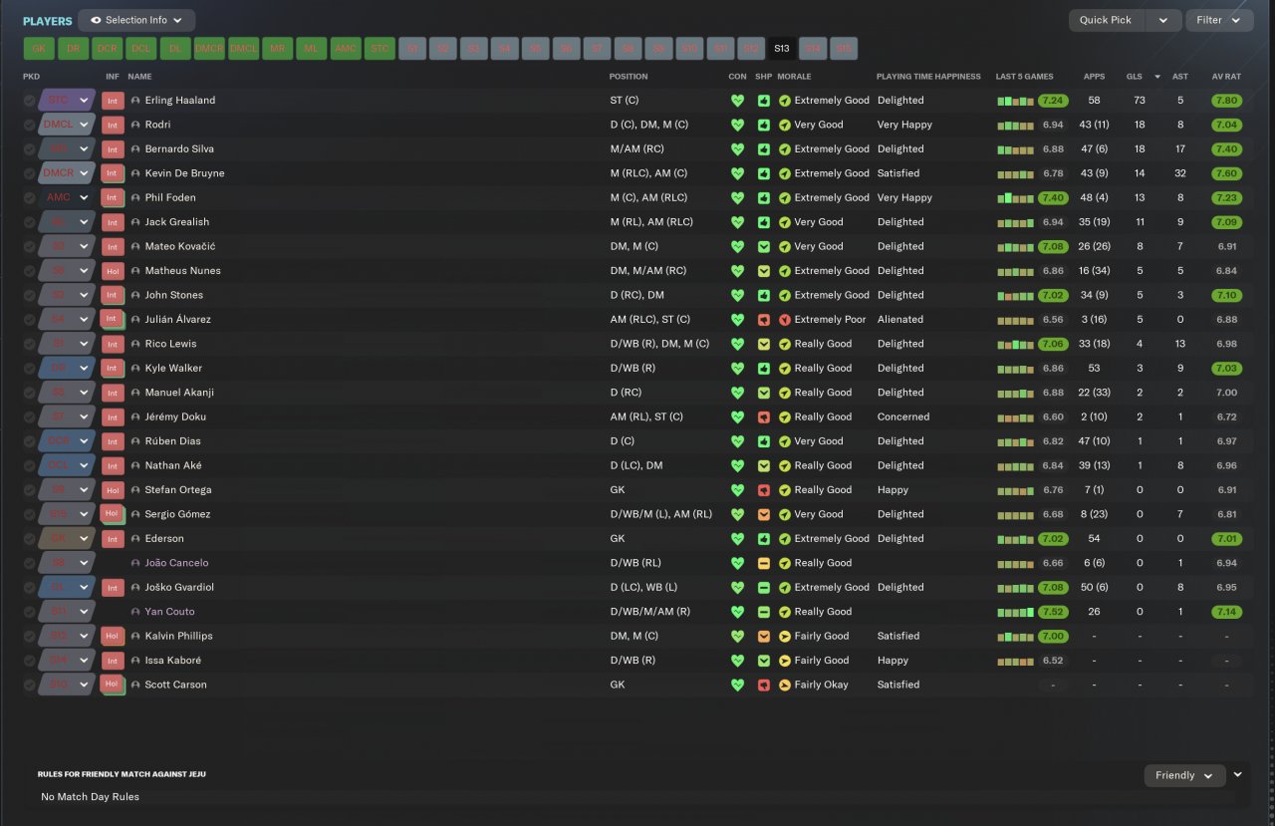Toggle the picked checkmark for Bernardo Silva

click(x=30, y=149)
